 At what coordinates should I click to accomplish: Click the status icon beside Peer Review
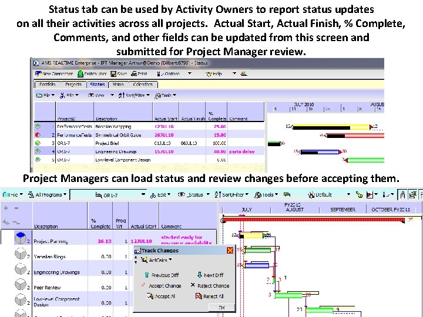21,284
